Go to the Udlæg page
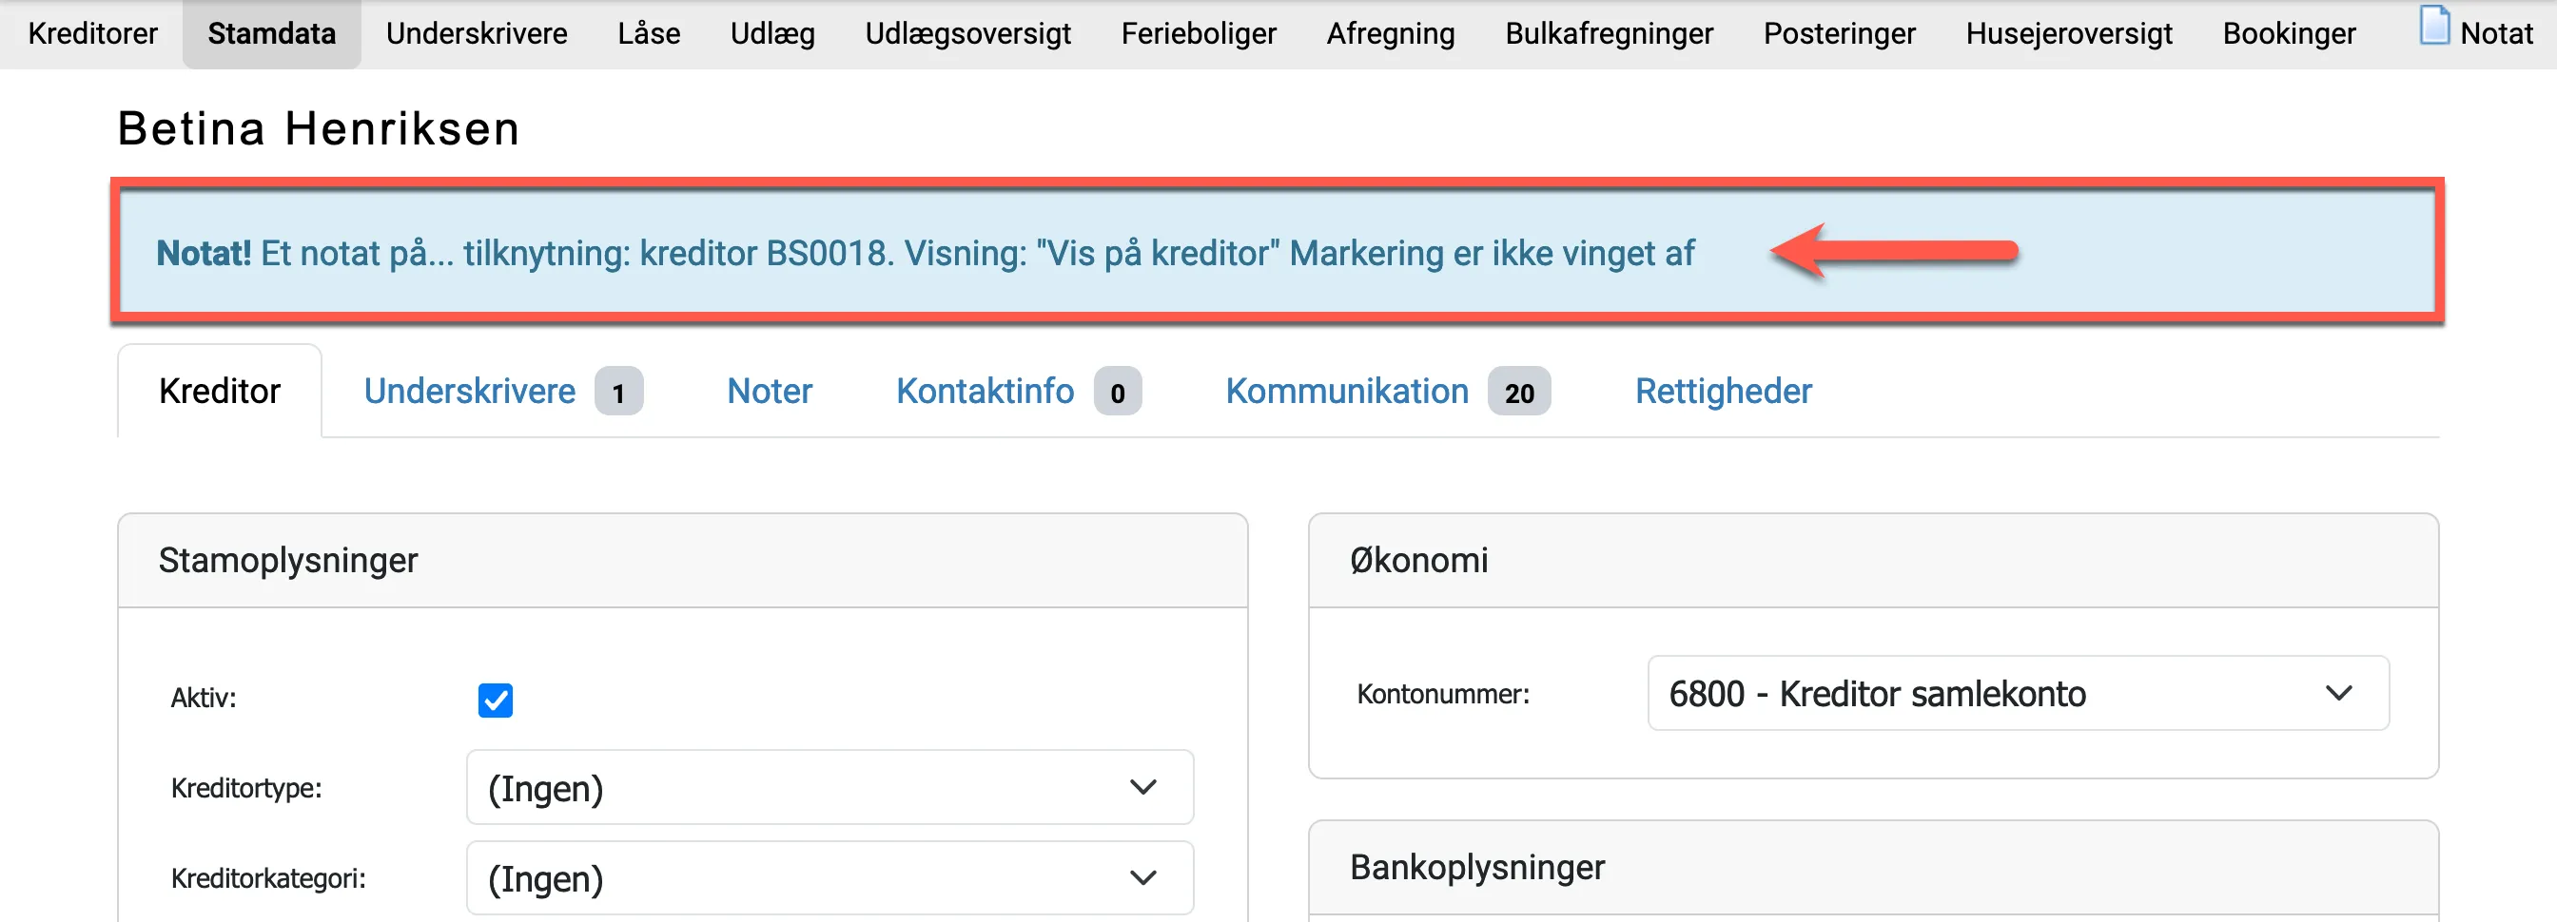Screen dimensions: 2557x922 tap(772, 32)
